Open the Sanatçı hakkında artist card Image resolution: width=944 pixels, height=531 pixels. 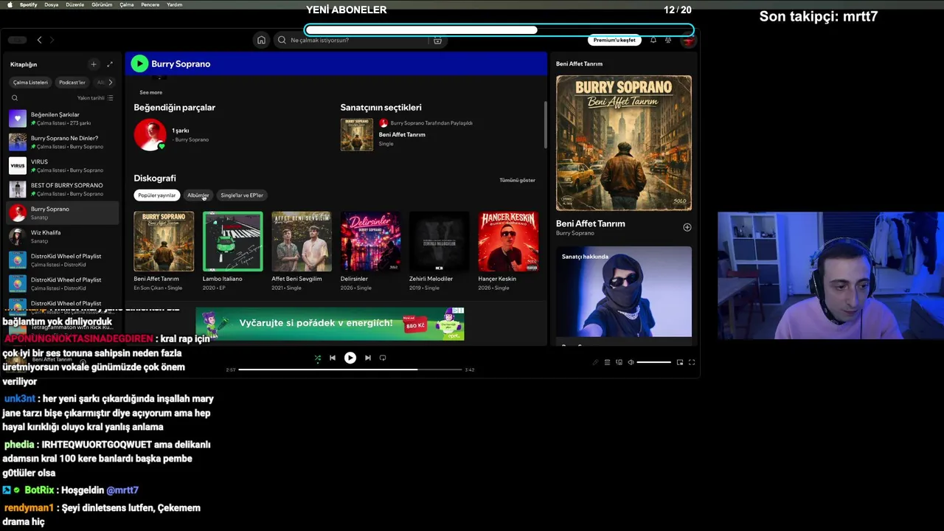tap(624, 293)
